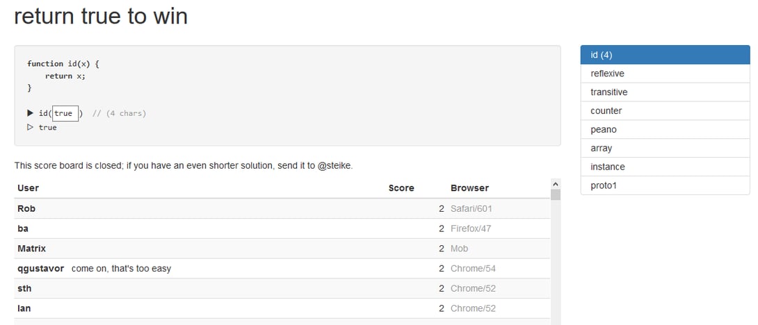
Task: Click the Score column header
Action: [x=401, y=188]
